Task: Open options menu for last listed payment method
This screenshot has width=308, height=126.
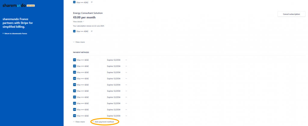Action: coord(126,116)
